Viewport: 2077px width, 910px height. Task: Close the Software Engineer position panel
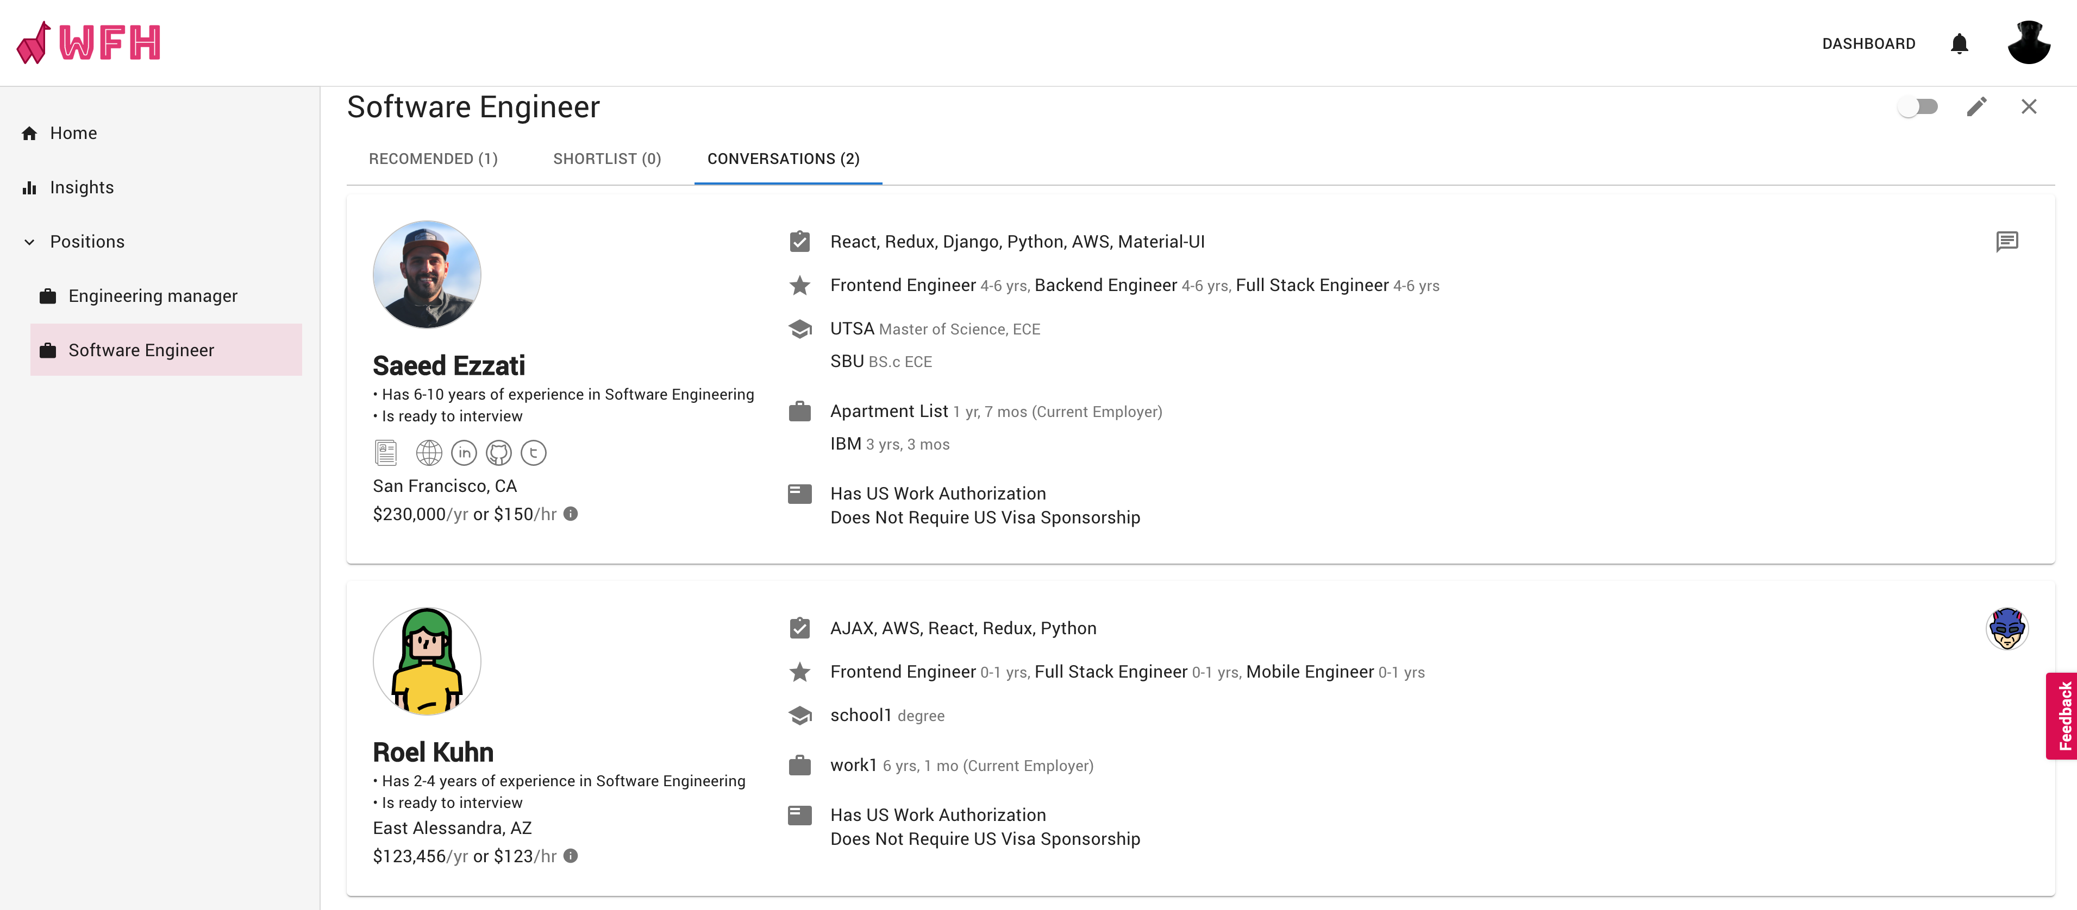coord(2029,106)
